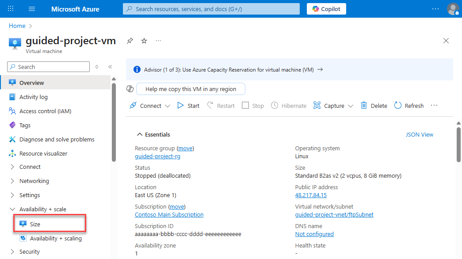This screenshot has width=462, height=259.
Task: Delete the virtual machine
Action: 374,106
